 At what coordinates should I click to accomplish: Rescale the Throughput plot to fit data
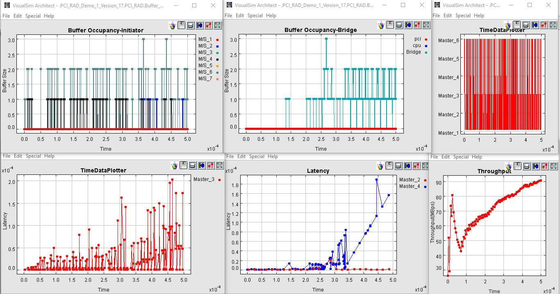click(x=554, y=166)
